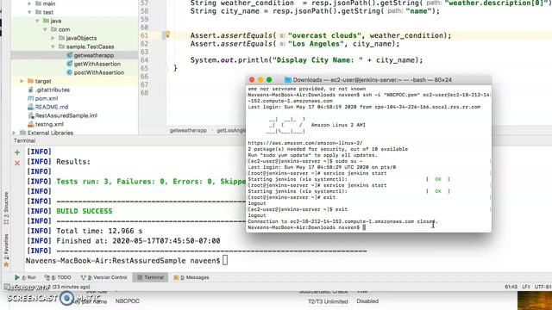Screen dimensions: 552x310
Task: Click the getweatherapp class icon
Action: (x=69, y=55)
